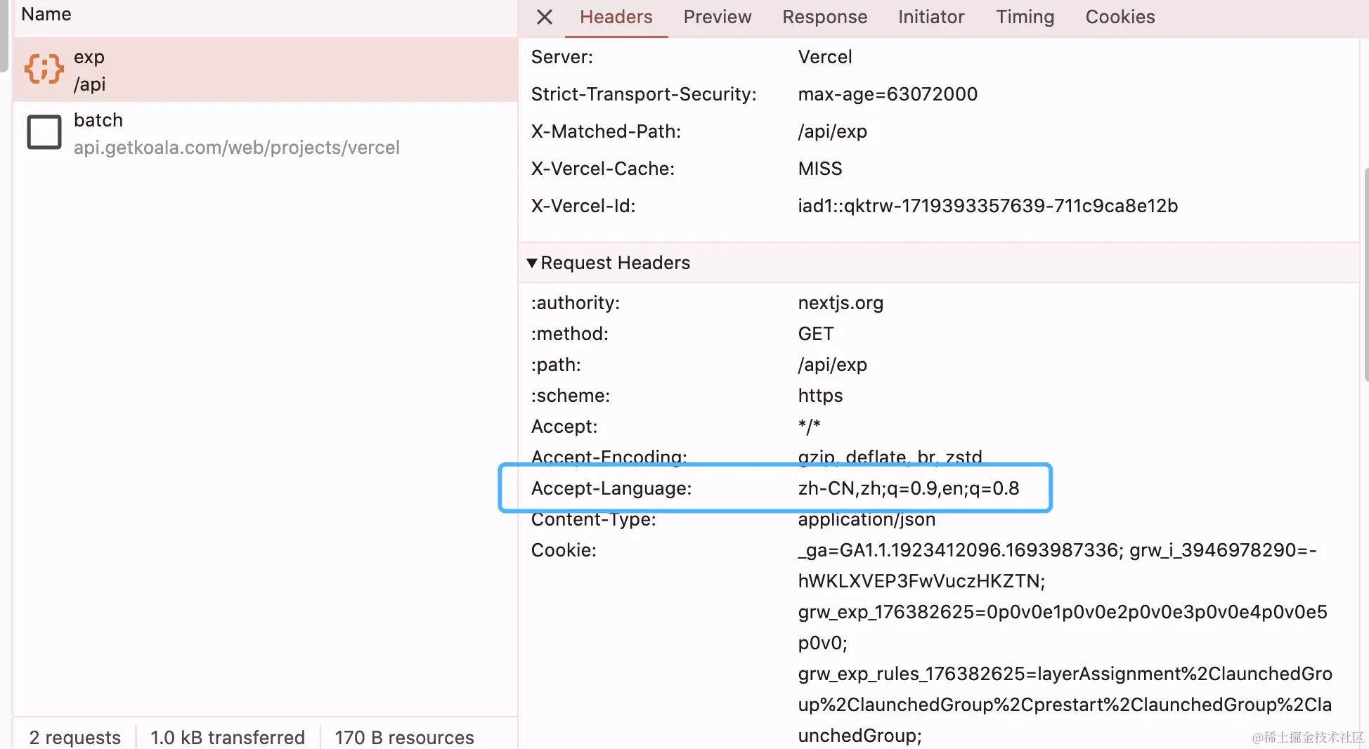Switch to the Preview tab
Viewport: 1369px width, 749px height.
pyautogui.click(x=717, y=17)
